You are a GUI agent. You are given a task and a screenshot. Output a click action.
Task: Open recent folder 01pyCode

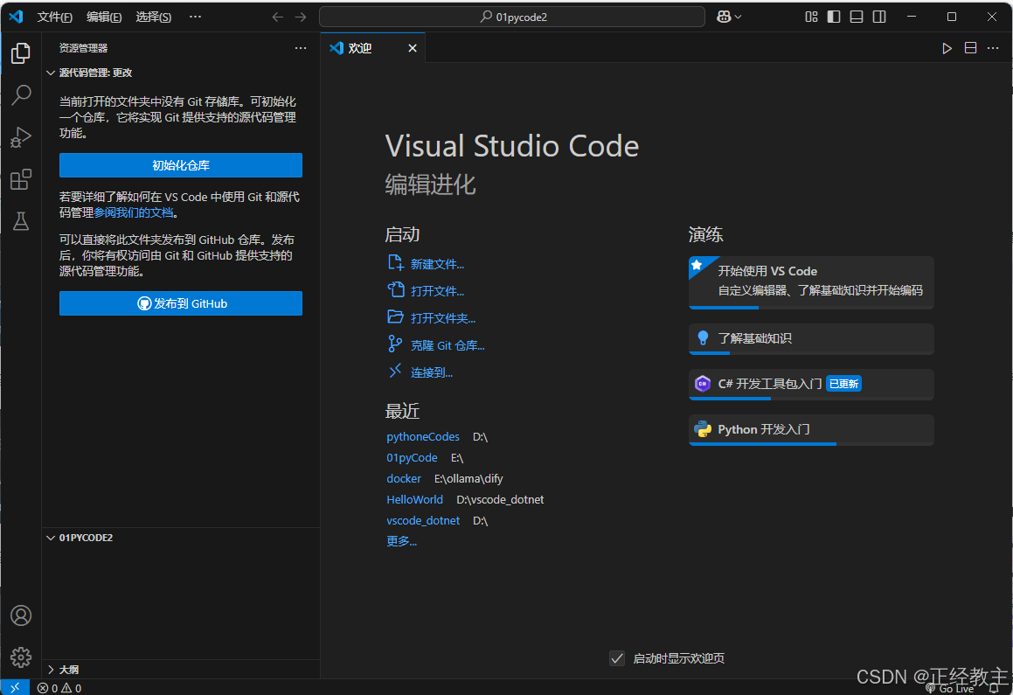(x=413, y=458)
